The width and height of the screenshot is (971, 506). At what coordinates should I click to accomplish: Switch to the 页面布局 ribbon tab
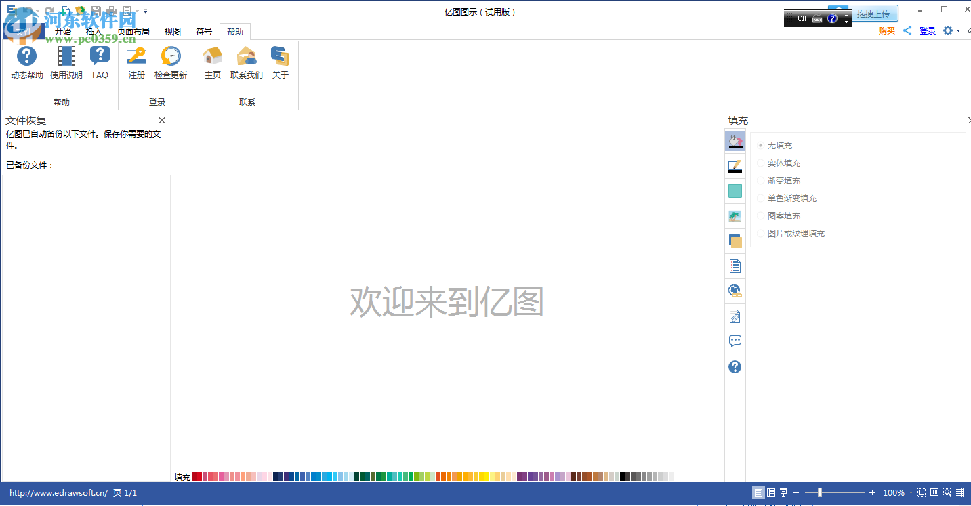tap(133, 31)
